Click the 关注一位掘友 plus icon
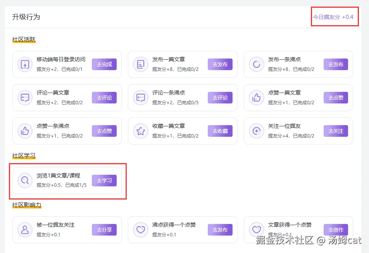 256,131
